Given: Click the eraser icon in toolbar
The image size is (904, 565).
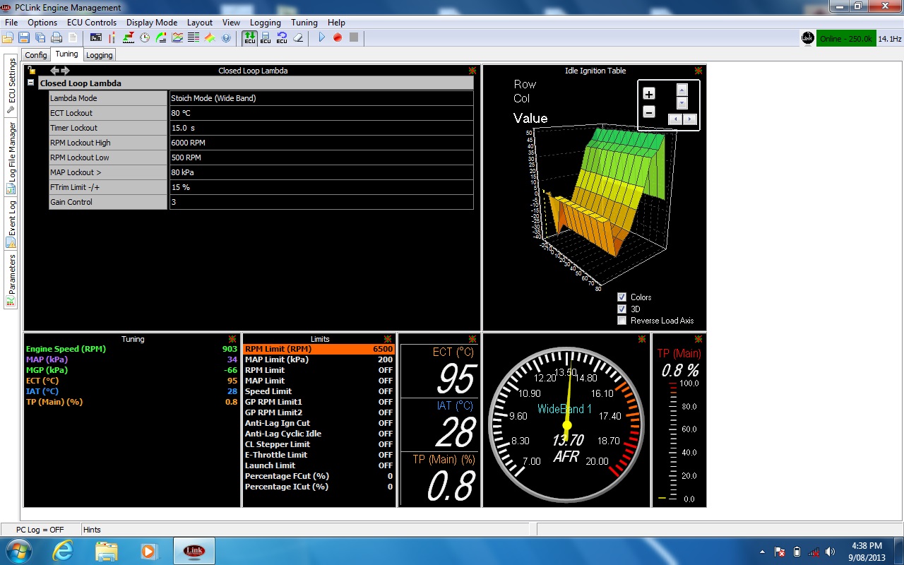Looking at the screenshot, I should pyautogui.click(x=298, y=37).
